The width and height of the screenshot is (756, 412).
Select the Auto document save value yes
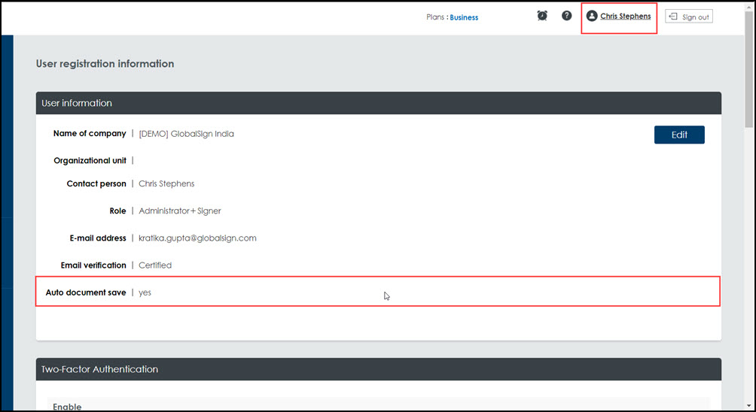(x=145, y=292)
